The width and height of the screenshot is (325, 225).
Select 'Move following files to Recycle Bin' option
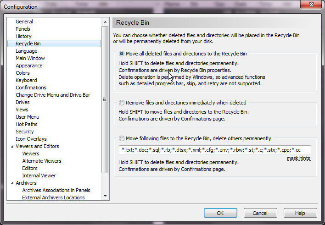(x=122, y=138)
